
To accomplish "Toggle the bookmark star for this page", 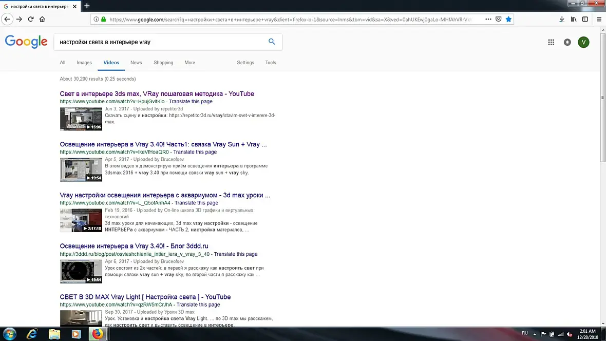I will tap(508, 19).
